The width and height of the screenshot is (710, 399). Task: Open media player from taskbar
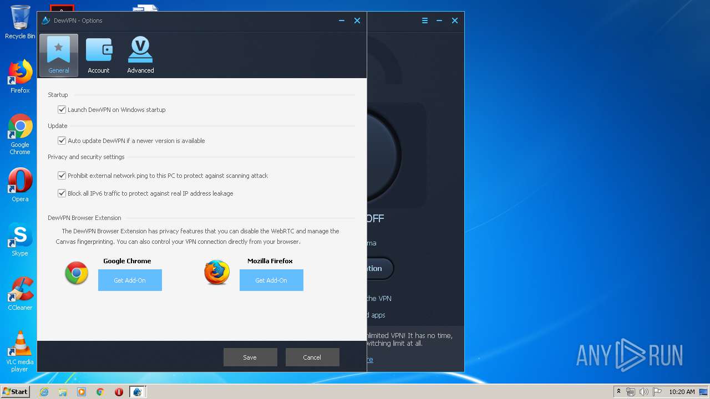click(x=82, y=392)
